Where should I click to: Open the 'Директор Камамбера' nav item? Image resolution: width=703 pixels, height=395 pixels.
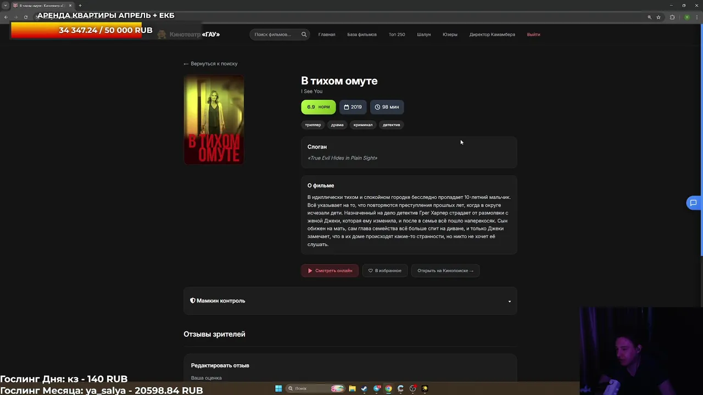[492, 35]
